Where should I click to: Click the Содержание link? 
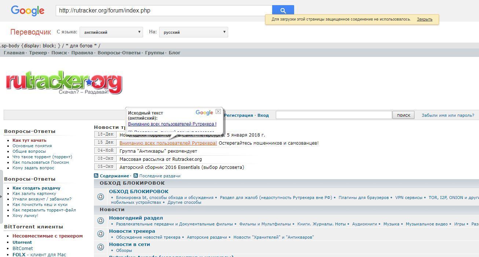[114, 176]
